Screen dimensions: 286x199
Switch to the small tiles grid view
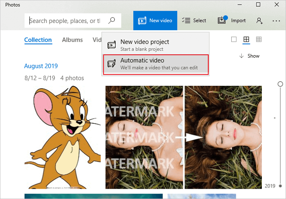[x=259, y=40]
